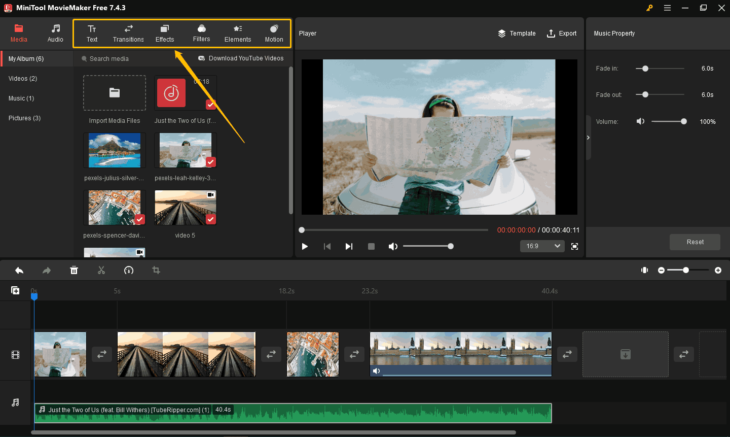This screenshot has width=730, height=437.
Task: Mute audio on Parliament clip
Action: point(376,371)
